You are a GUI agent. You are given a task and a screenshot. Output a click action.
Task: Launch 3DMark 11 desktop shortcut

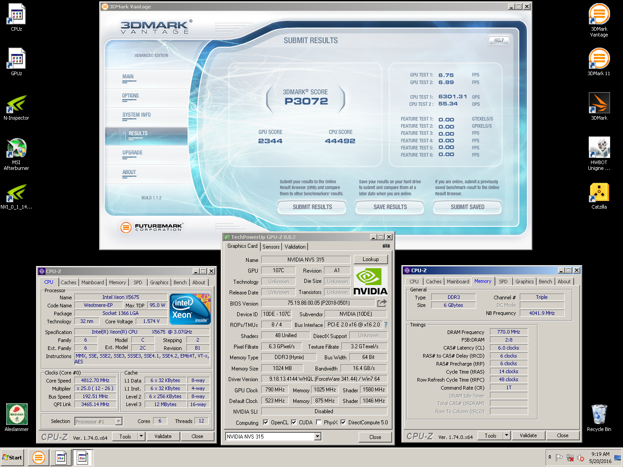click(599, 62)
